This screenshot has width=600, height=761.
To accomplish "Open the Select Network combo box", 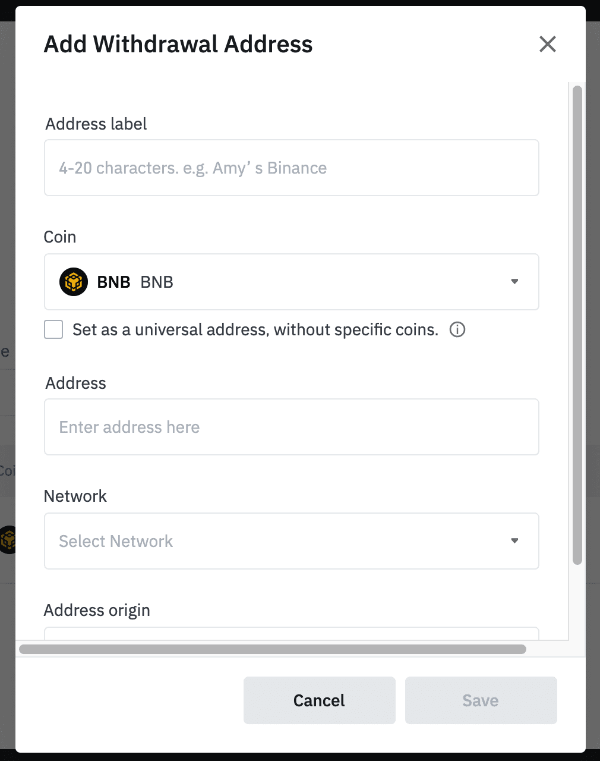I will 291,541.
